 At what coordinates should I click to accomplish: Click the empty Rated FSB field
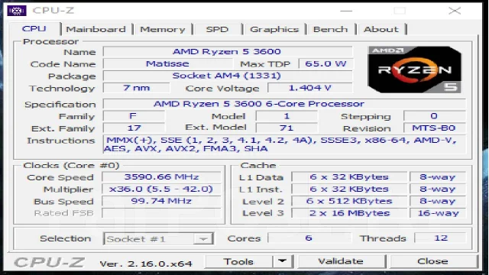click(x=161, y=213)
